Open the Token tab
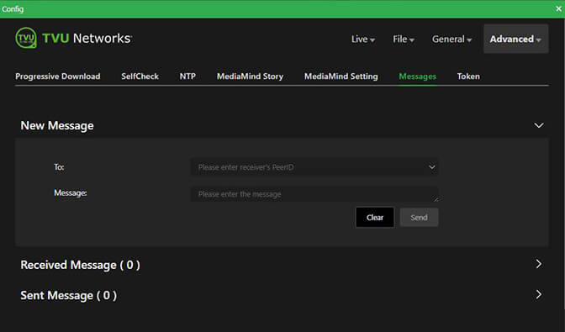Viewport: 565px width, 332px height. coord(468,76)
